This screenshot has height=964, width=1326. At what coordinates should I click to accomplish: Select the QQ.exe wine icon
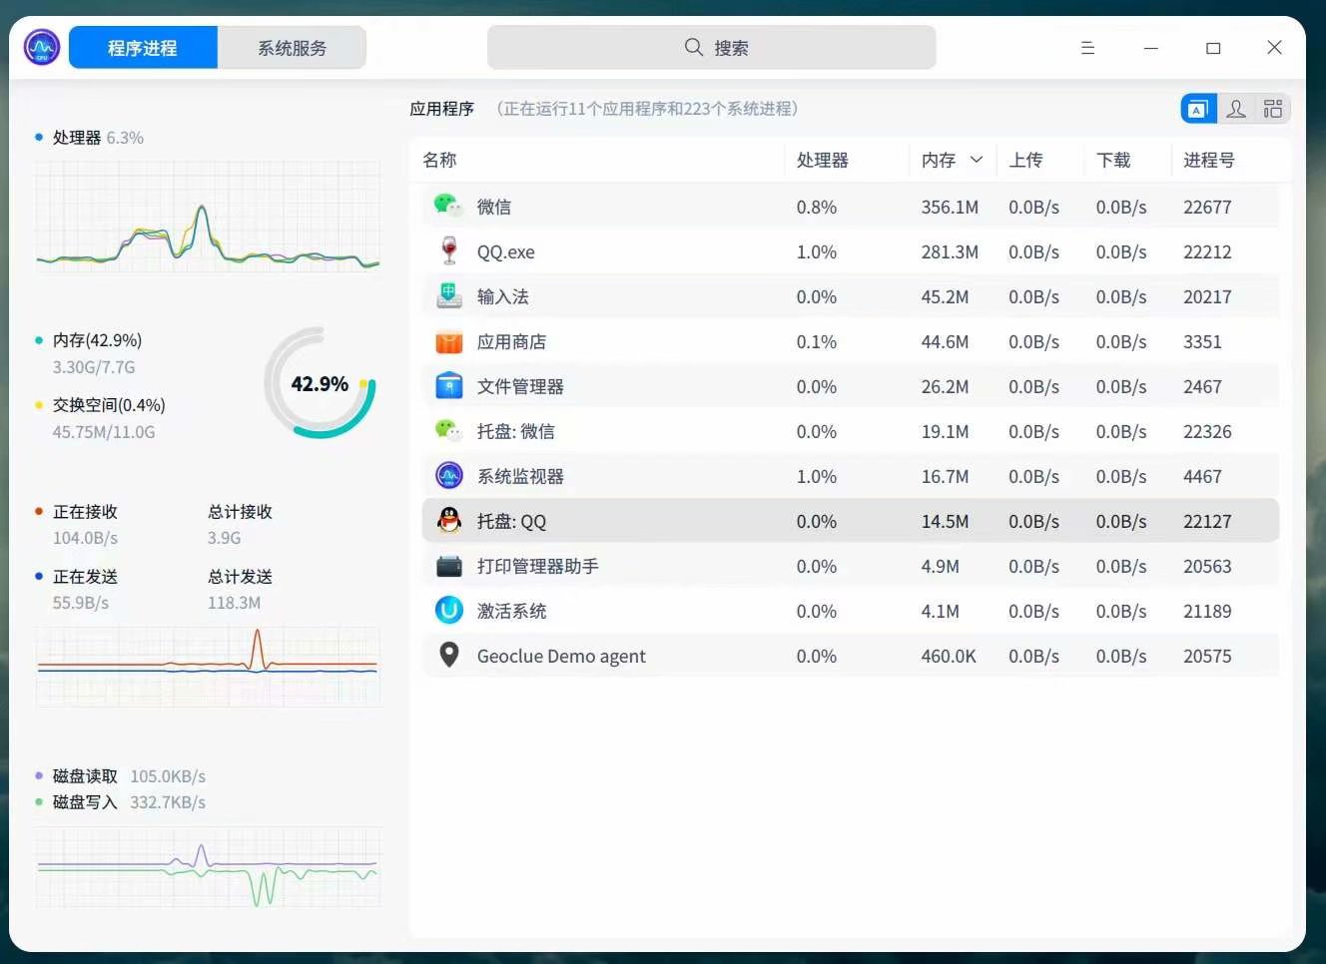tap(449, 251)
